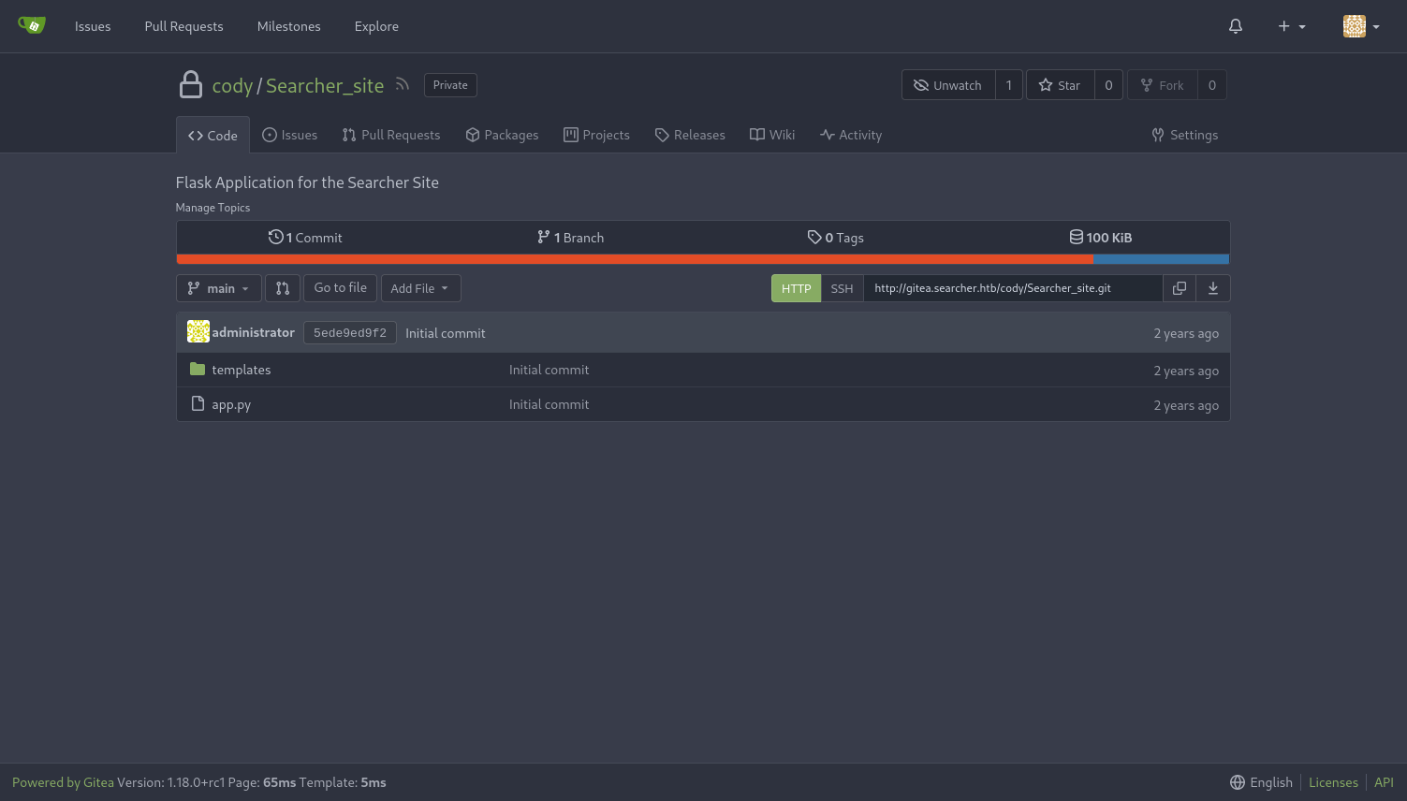Click the RSS feed icon
Image resolution: width=1407 pixels, height=801 pixels.
coord(403,84)
